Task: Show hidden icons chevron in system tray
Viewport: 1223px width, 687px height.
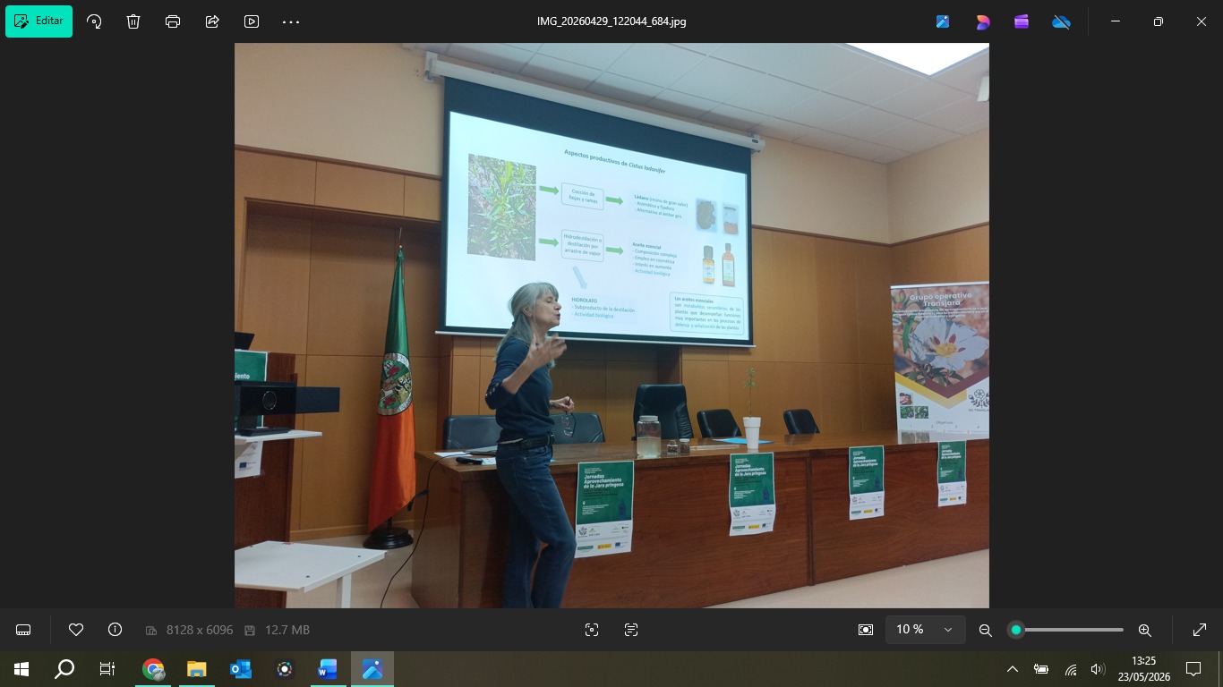Action: click(1013, 669)
